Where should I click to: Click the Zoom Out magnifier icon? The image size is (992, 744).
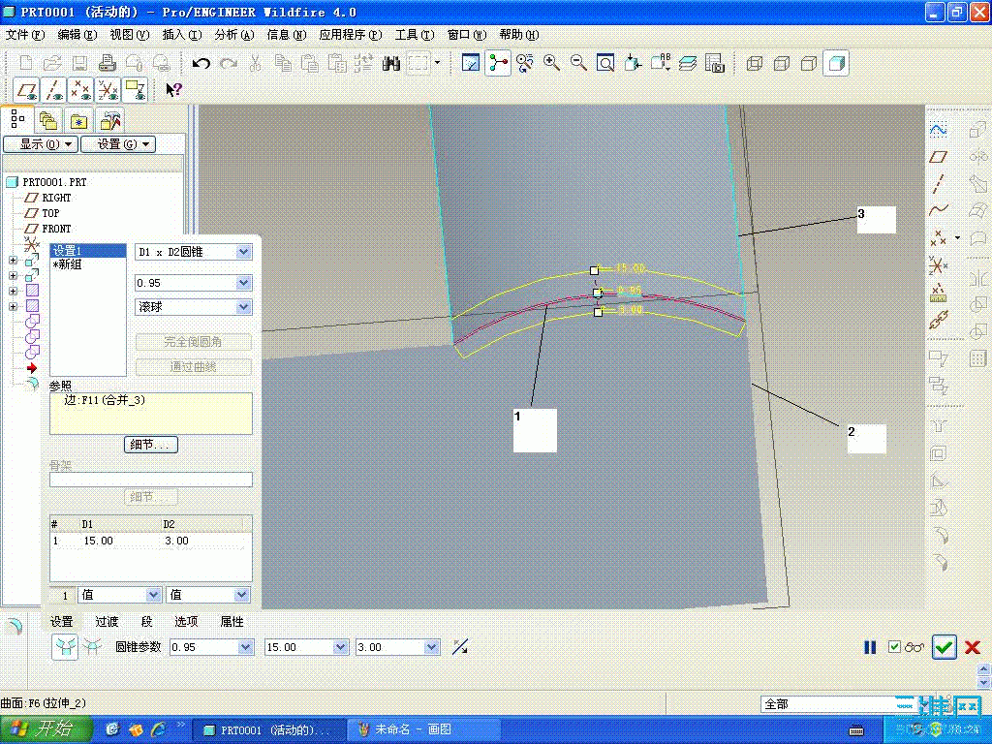coord(578,63)
